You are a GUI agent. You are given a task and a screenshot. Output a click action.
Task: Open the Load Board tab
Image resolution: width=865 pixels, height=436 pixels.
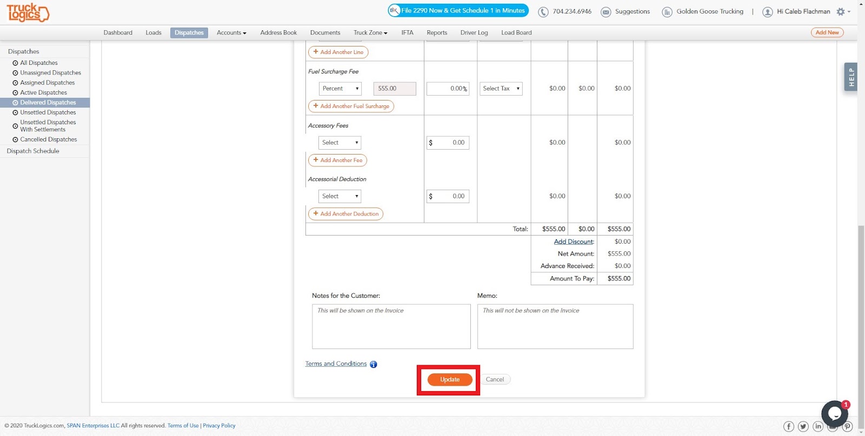pos(516,32)
